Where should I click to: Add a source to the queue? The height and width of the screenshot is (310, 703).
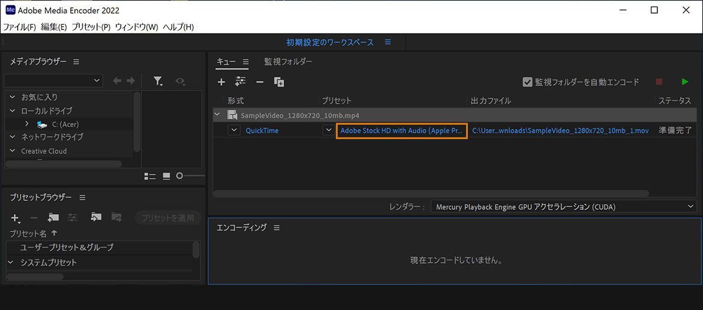221,82
